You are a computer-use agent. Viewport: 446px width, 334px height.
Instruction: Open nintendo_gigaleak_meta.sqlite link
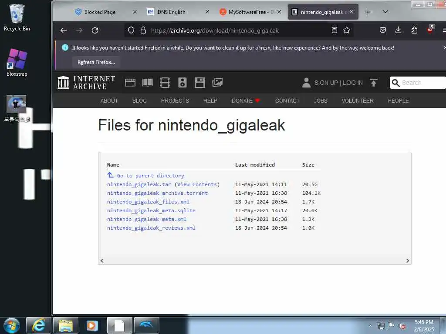(x=151, y=210)
